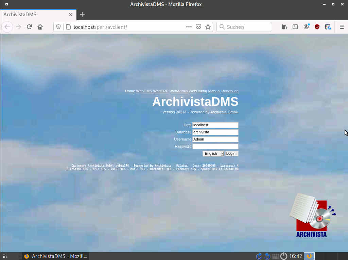The image size is (348, 260).
Task: Open the Handbuch link
Action: tap(230, 91)
